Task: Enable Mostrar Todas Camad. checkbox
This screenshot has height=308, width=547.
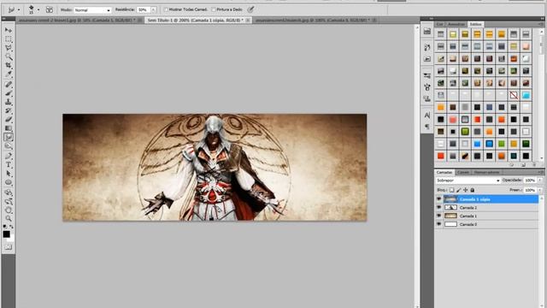Action: click(x=166, y=9)
